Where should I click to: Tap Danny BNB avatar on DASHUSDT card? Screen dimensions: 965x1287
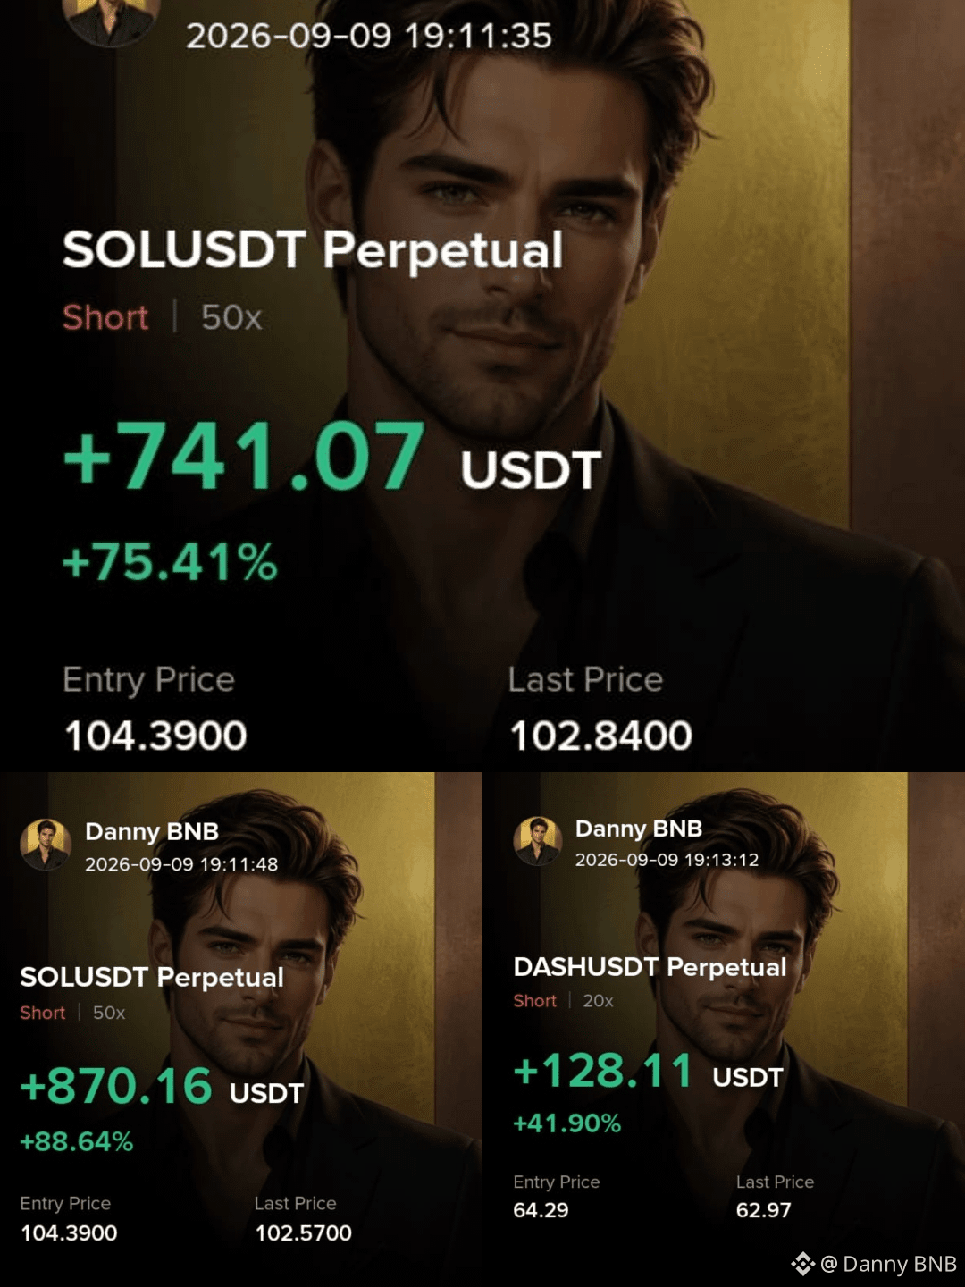click(537, 841)
